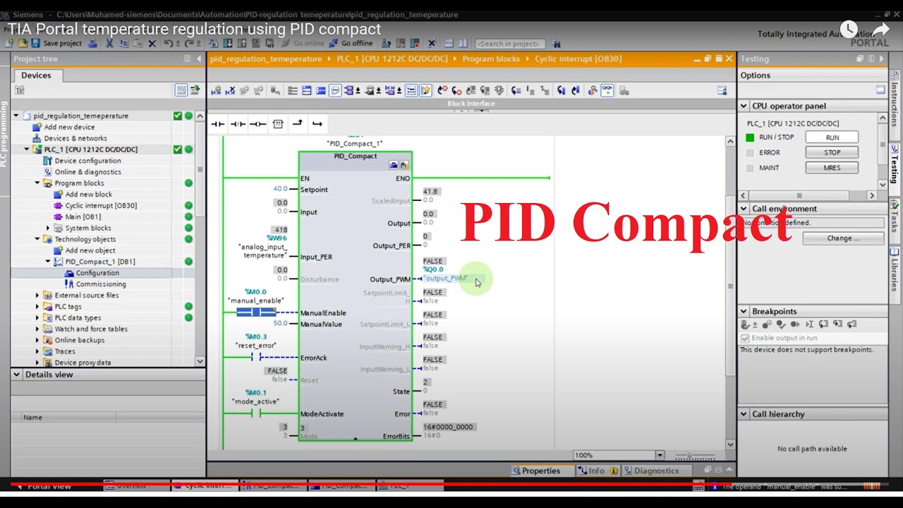Collapse the Details view panel
Screen dimensions: 903x508
pyautogui.click(x=17, y=375)
